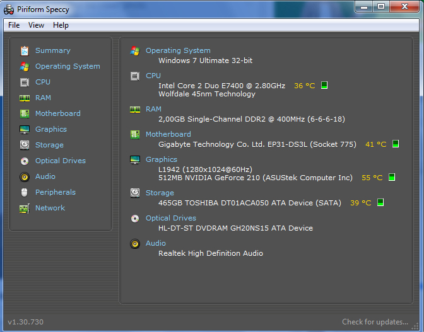Image resolution: width=424 pixels, height=332 pixels.
Task: Open the Graphics sidebar section
Action: coord(51,129)
